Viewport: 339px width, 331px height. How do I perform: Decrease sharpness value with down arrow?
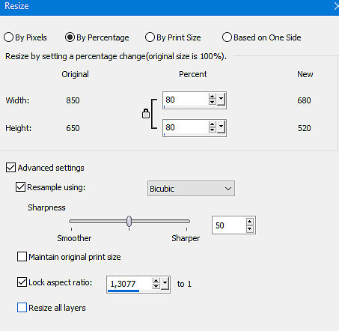(x=250, y=228)
